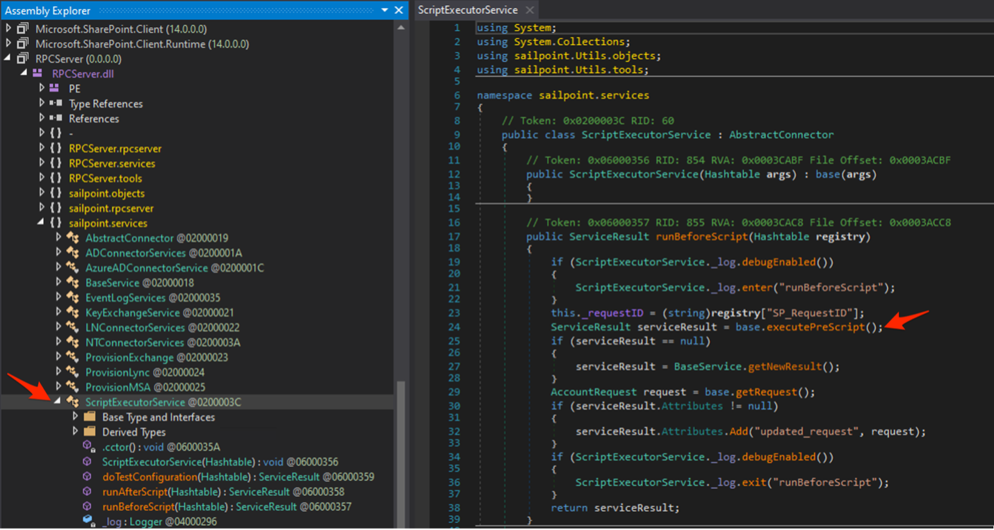Select ScriptExecutorService(Hashtable) constructor in tree
Screen dimensions: 994x530
pyautogui.click(x=220, y=462)
